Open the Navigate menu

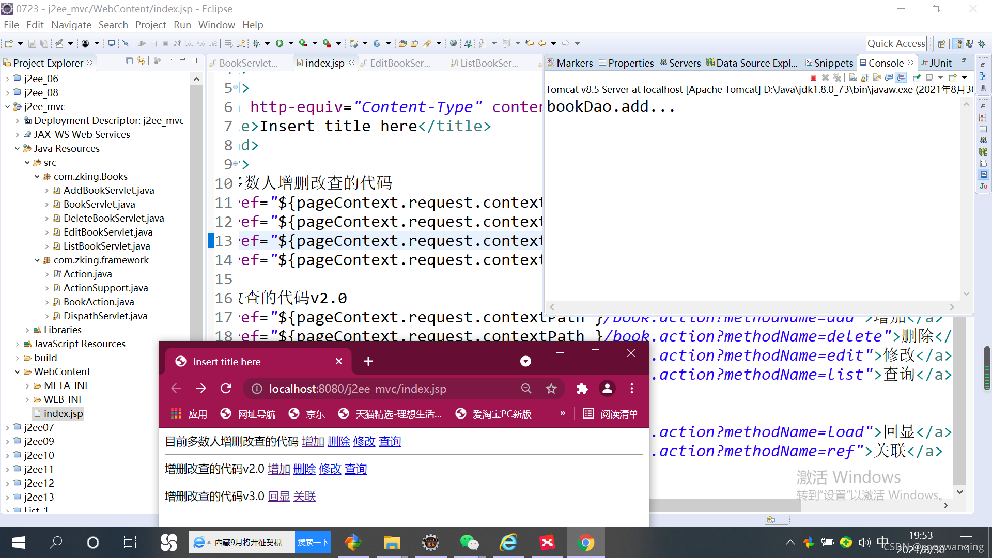[x=71, y=25]
